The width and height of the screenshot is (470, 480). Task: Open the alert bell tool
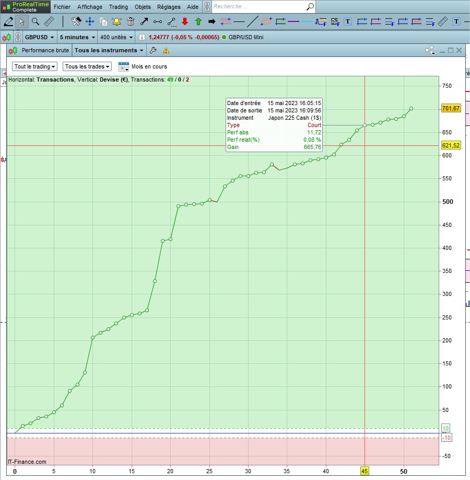tap(116, 21)
